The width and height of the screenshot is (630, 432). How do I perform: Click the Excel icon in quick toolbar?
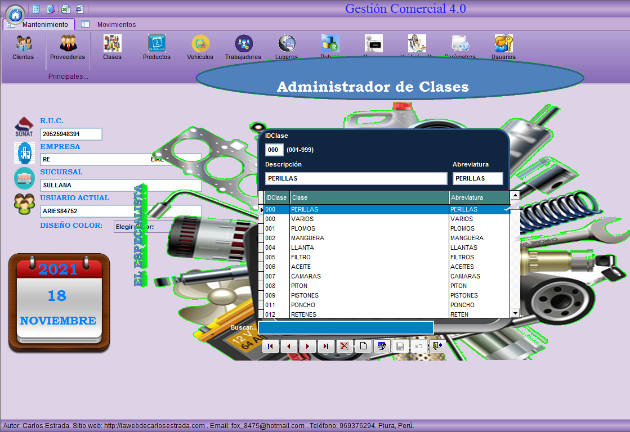tap(65, 9)
